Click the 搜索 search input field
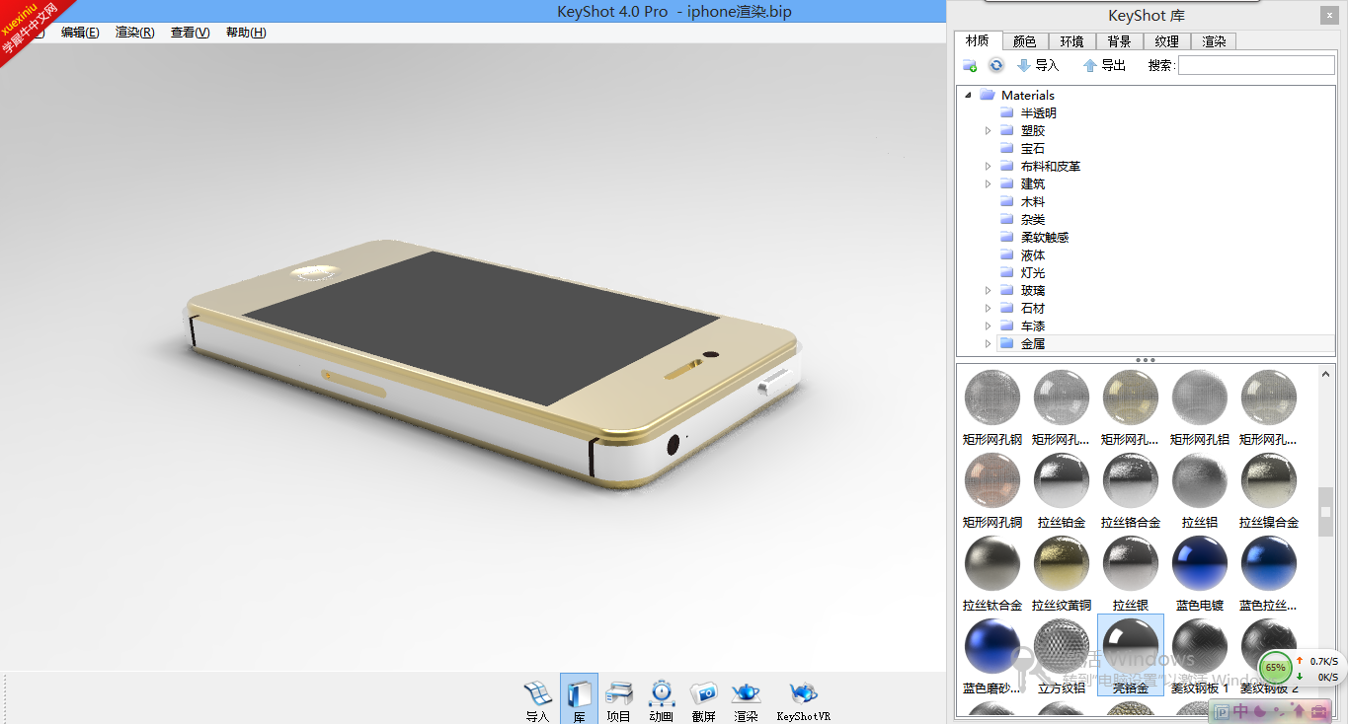1348x724 pixels. coord(1256,65)
